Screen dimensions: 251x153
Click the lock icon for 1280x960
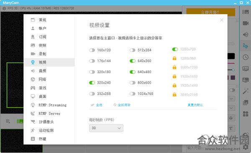[x=174, y=58]
